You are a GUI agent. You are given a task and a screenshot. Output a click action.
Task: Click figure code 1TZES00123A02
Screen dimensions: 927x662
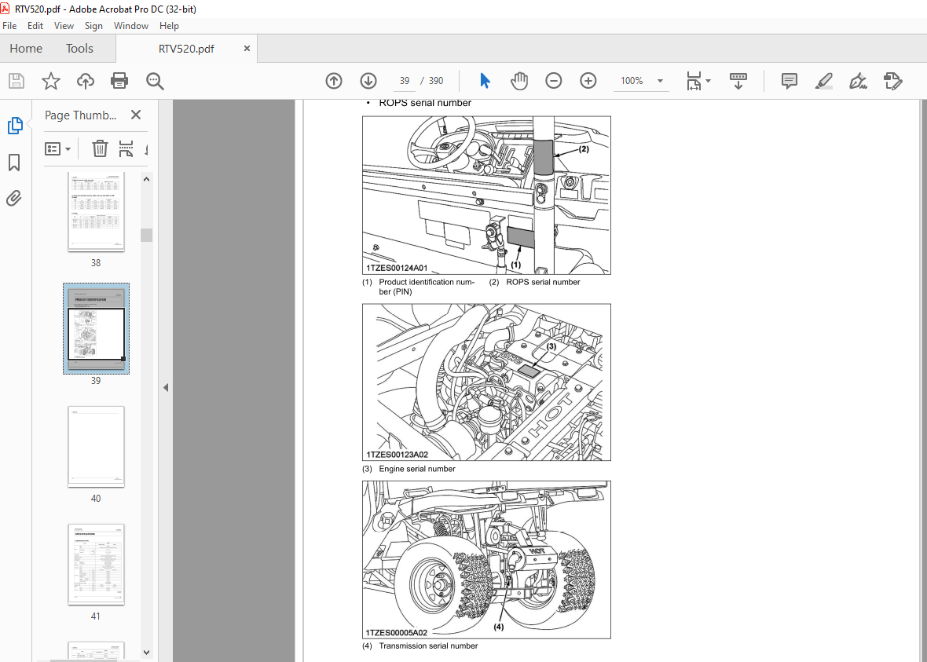(x=397, y=455)
